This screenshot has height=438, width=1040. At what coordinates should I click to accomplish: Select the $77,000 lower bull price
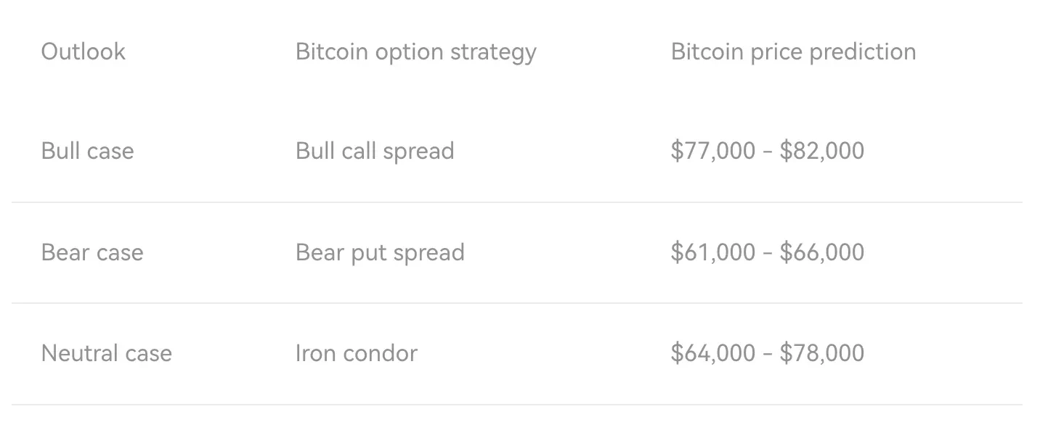pos(713,151)
